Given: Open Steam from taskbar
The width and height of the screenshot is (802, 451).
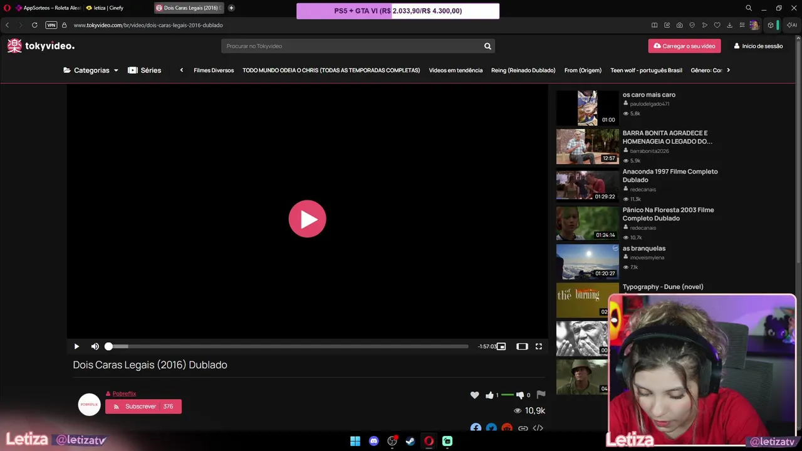Looking at the screenshot, I should (x=410, y=441).
